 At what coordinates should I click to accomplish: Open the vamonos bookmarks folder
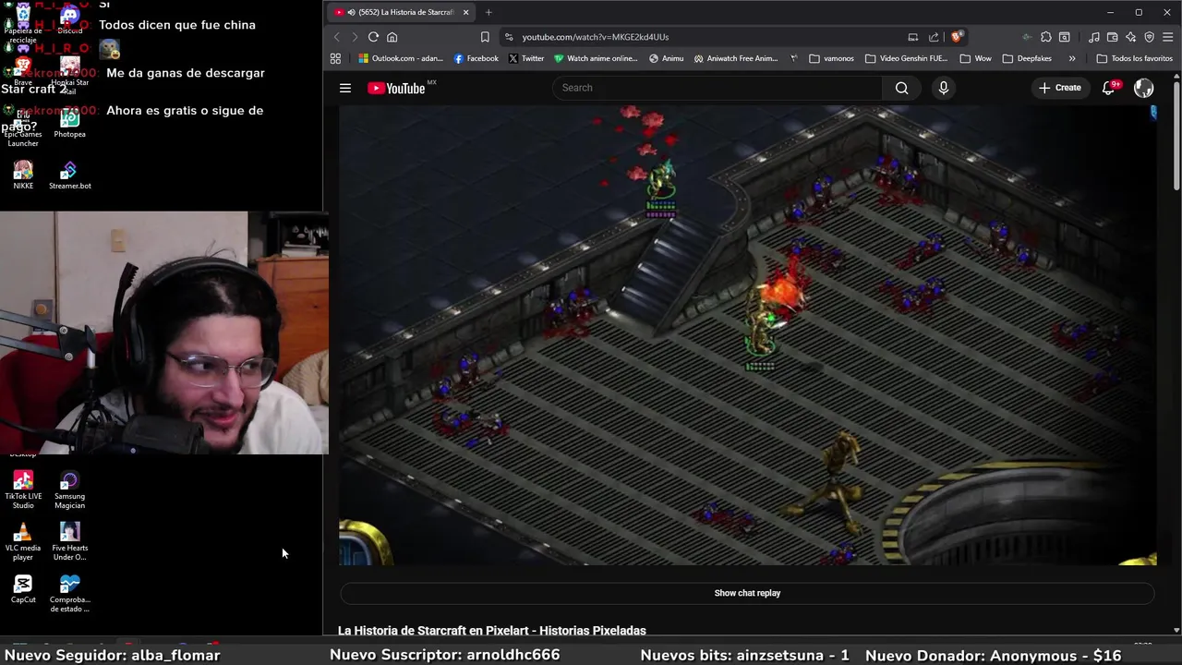click(831, 58)
